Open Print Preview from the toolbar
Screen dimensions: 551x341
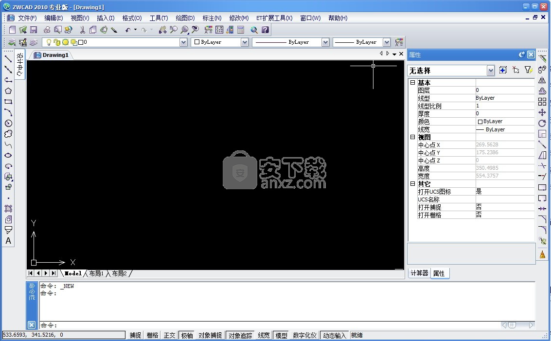(x=57, y=30)
